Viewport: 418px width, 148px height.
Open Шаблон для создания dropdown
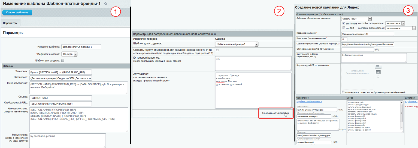[237, 44]
